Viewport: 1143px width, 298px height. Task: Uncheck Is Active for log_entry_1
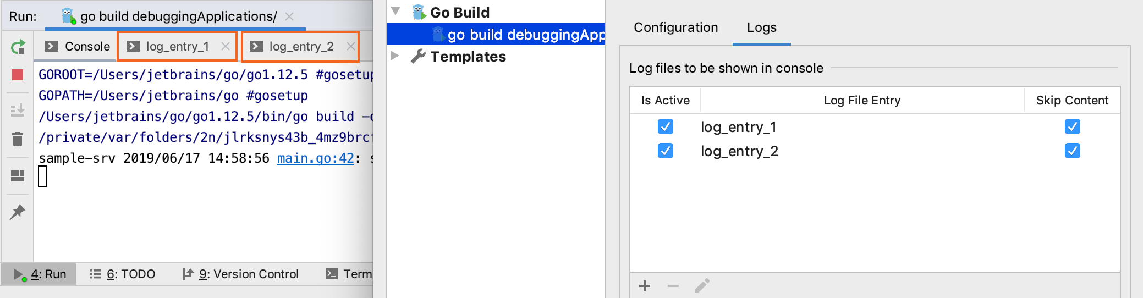click(x=665, y=127)
